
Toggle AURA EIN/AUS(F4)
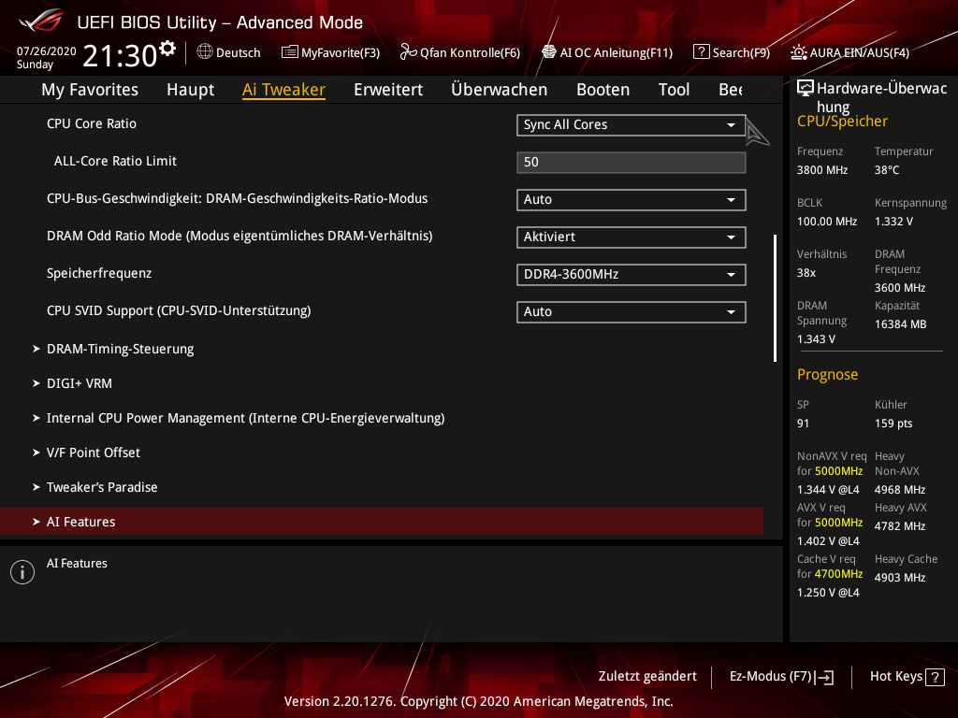tap(849, 52)
